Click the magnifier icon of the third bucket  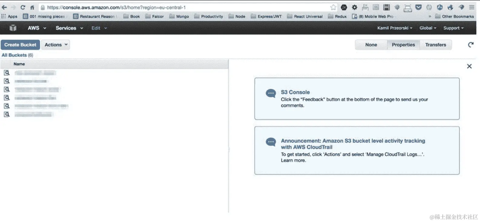point(7,89)
